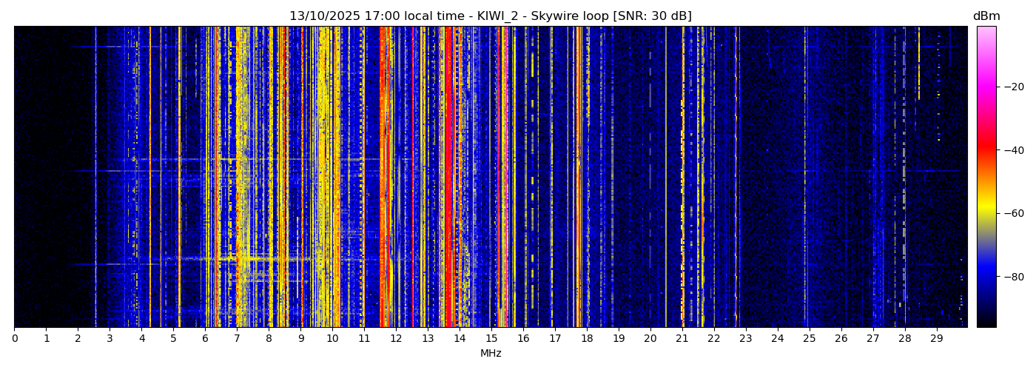The width and height of the screenshot is (1036, 370).
Task: Click the 18 MHz axis tick label
Action: click(587, 338)
